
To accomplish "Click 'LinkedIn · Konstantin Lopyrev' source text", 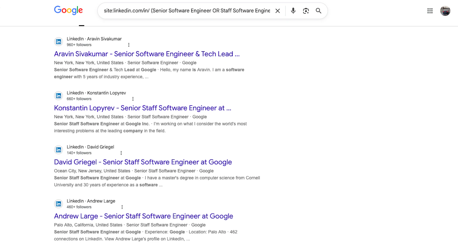I will pyautogui.click(x=96, y=93).
